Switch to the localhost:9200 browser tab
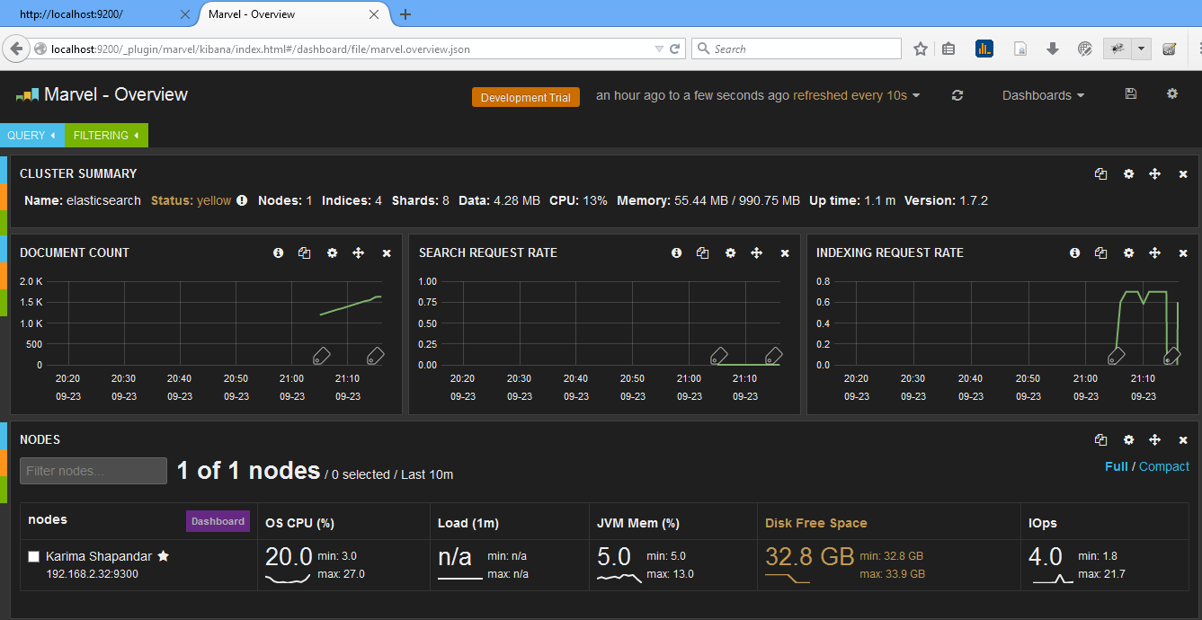 [x=99, y=14]
